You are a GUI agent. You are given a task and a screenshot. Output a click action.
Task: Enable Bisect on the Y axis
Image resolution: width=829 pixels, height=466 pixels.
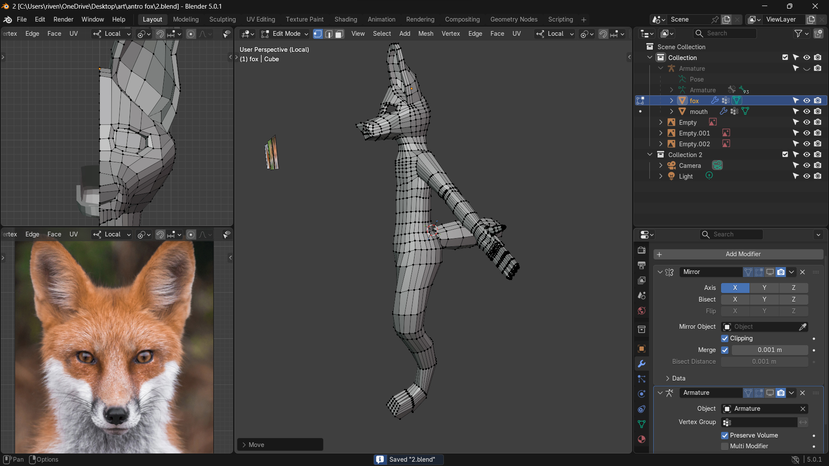764,299
